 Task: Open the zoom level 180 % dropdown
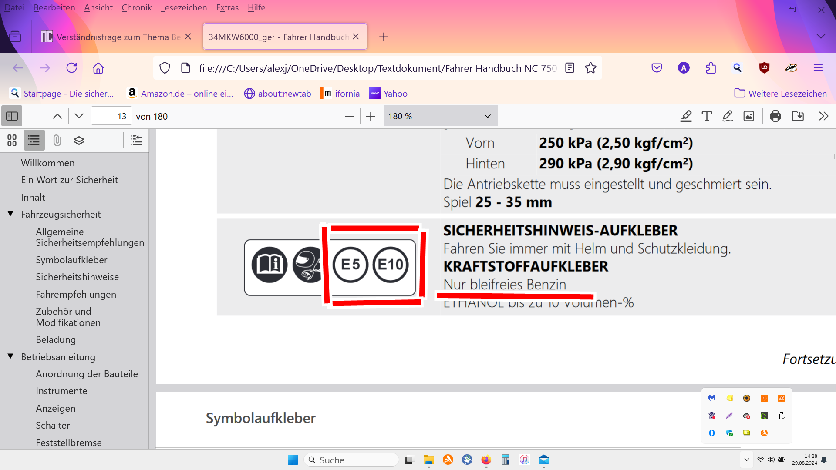point(440,116)
